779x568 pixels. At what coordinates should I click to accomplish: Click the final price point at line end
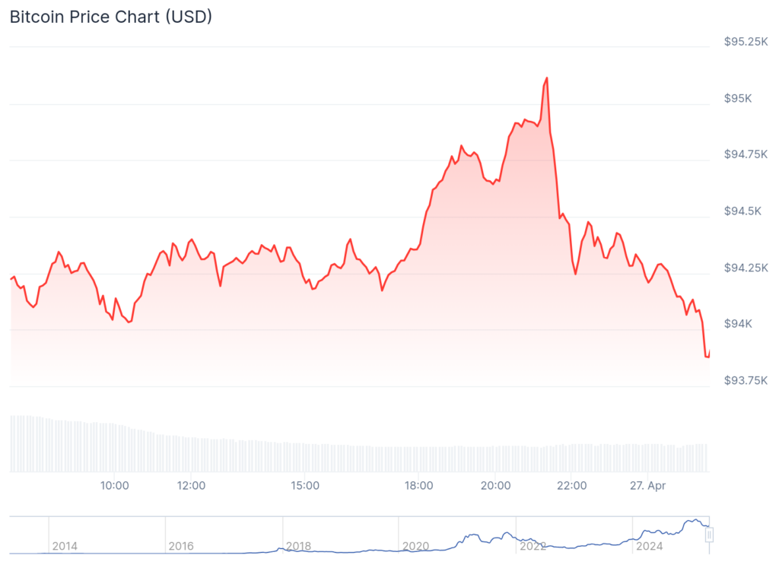pos(708,356)
